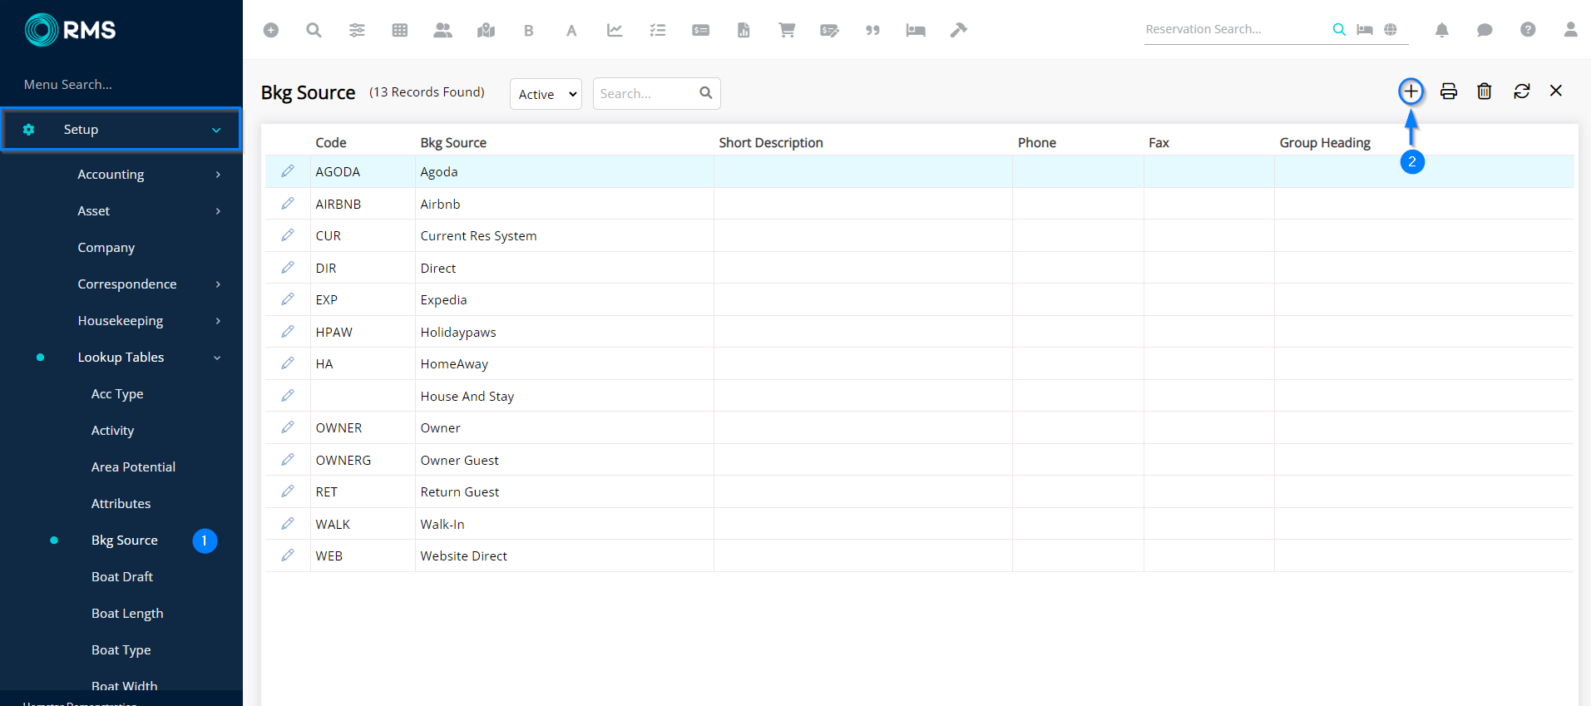Click the Reservation Search input field

[1234, 29]
